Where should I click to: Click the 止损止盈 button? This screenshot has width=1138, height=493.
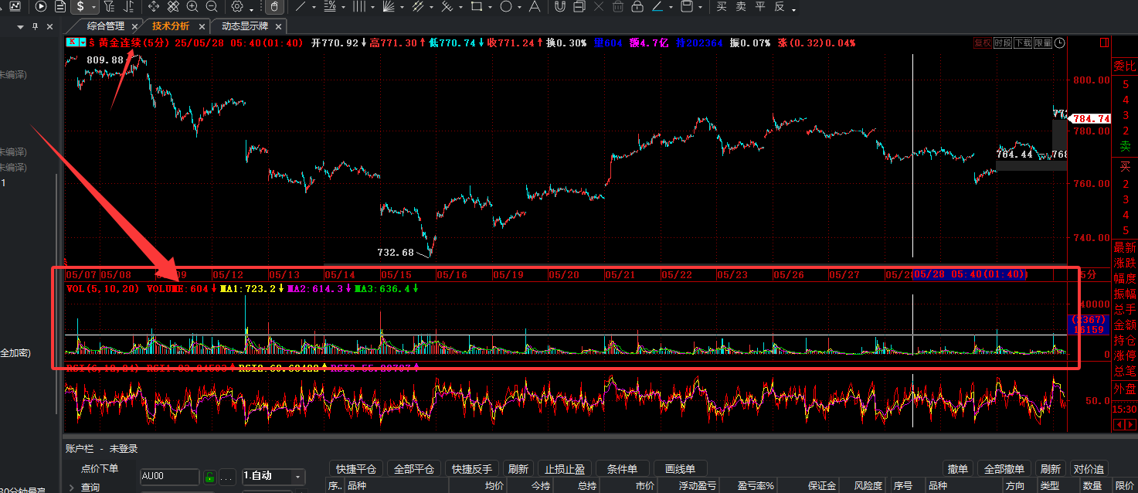565,469
